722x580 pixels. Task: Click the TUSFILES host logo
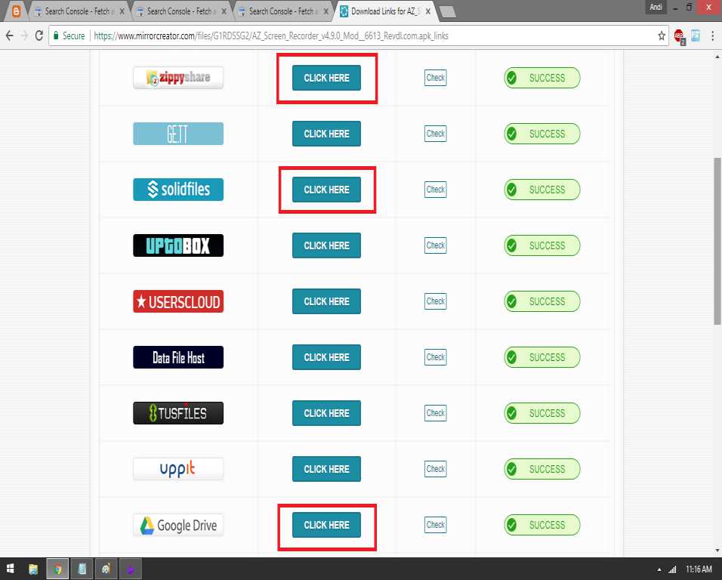pyautogui.click(x=178, y=413)
